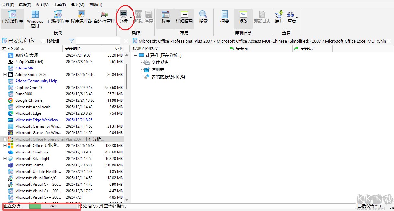Image resolution: width=394 pixels, height=211 pixels.
Task: Click the program list vertical scrollbar
Action: click(127, 77)
